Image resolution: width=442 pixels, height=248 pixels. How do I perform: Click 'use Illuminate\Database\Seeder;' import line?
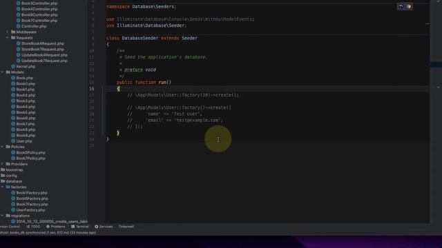pos(146,25)
